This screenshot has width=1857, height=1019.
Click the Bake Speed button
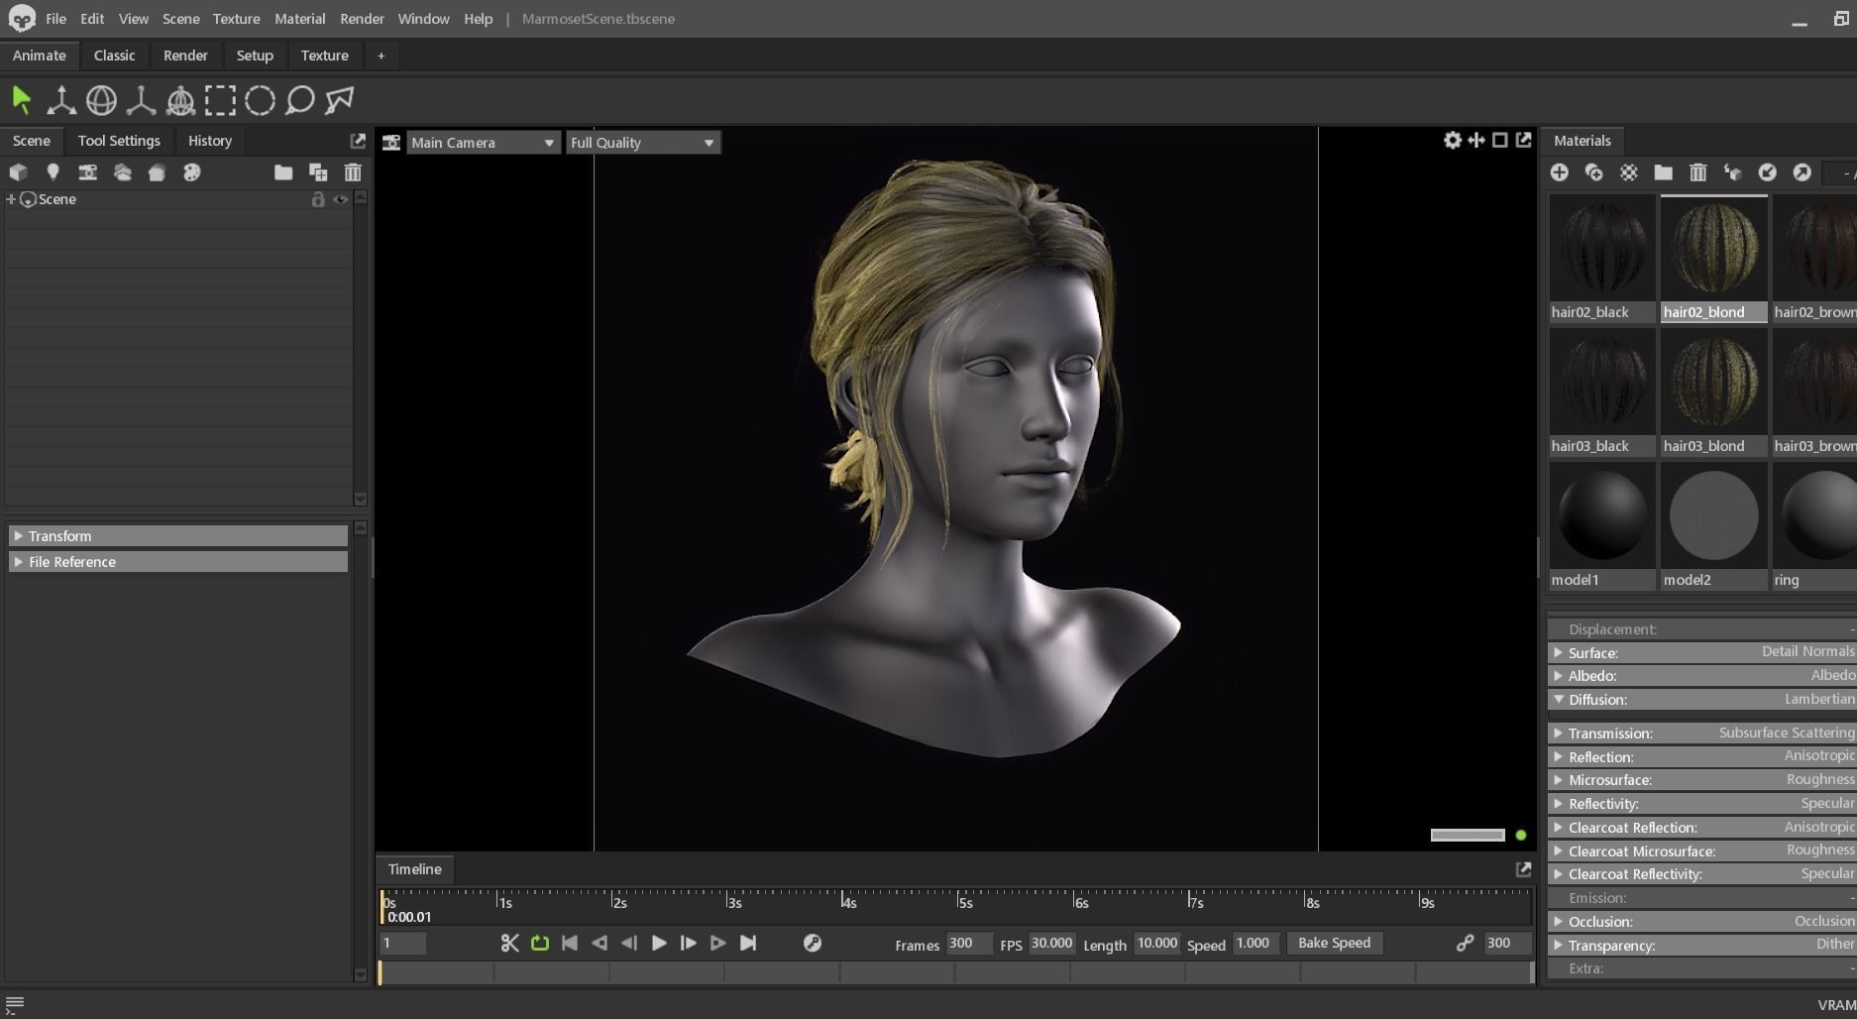click(1334, 943)
